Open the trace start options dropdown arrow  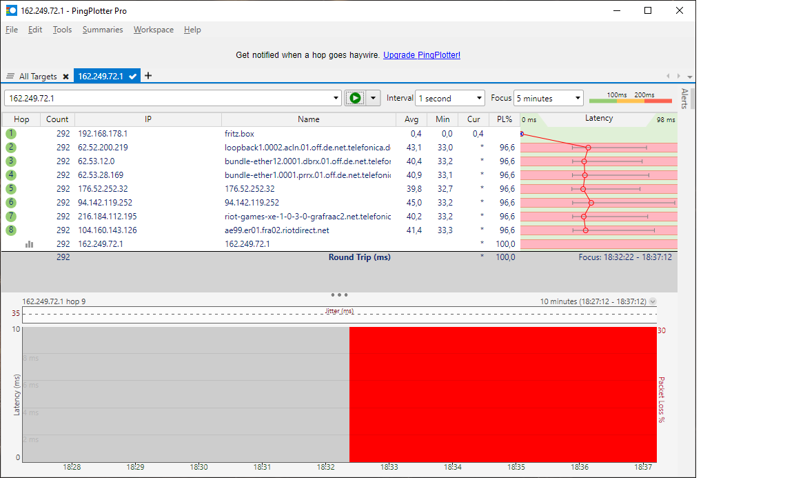pyautogui.click(x=373, y=98)
